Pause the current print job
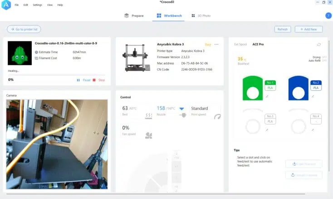Image resolution: width=333 pixels, height=199 pixels. (83, 80)
